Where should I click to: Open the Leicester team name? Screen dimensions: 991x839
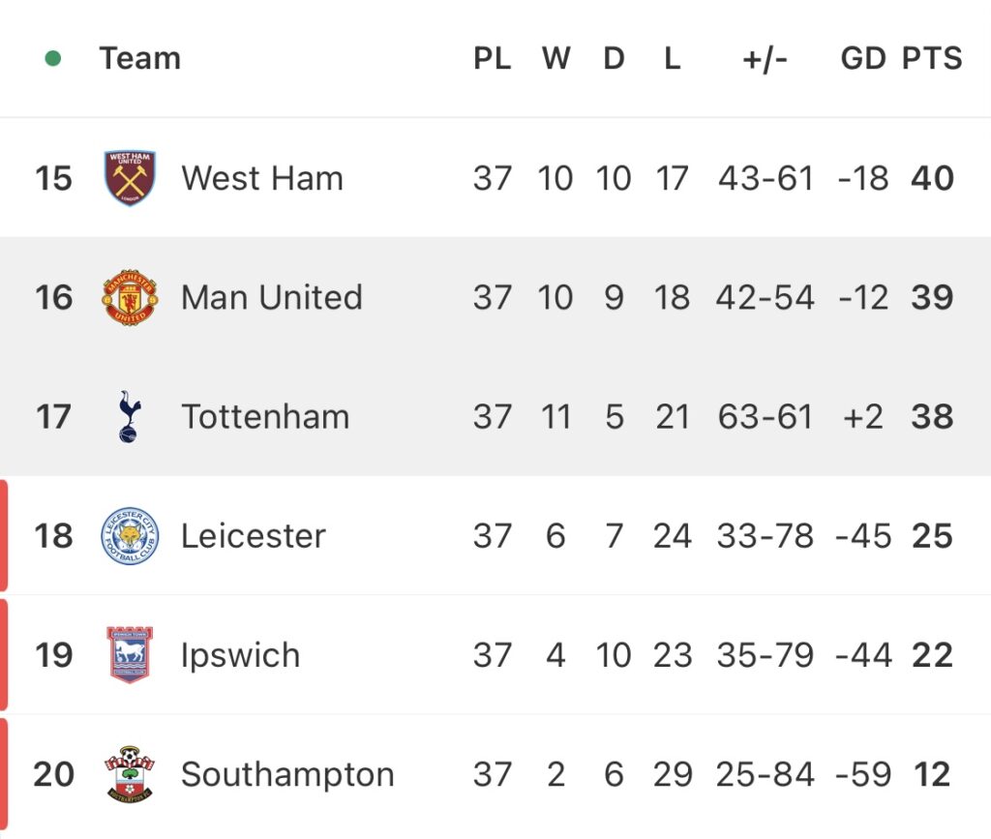pos(254,536)
